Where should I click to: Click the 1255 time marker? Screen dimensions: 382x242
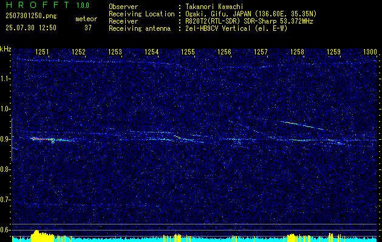(x=188, y=51)
